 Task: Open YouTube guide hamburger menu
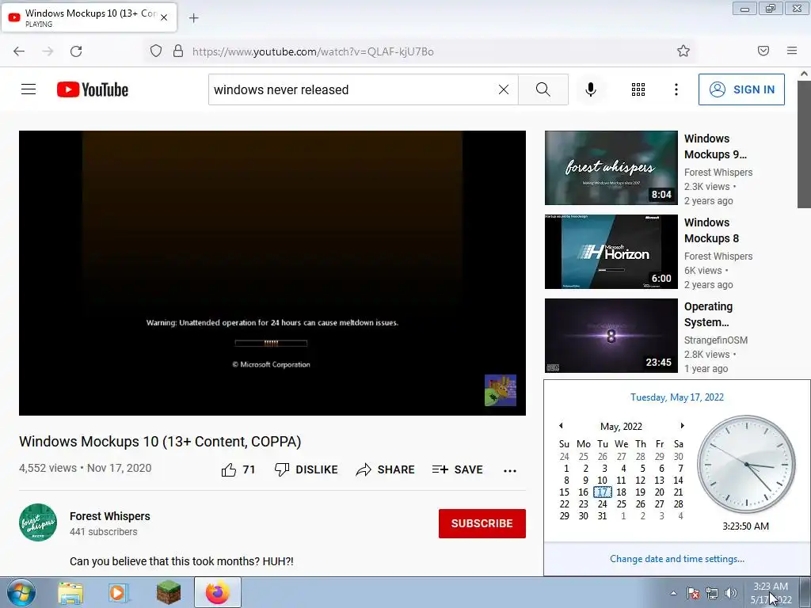(x=29, y=89)
